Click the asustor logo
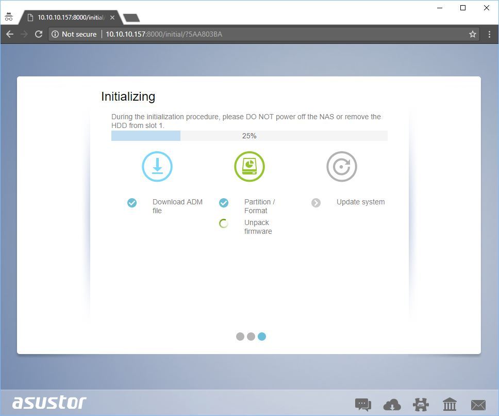The width and height of the screenshot is (499, 416). 49,403
